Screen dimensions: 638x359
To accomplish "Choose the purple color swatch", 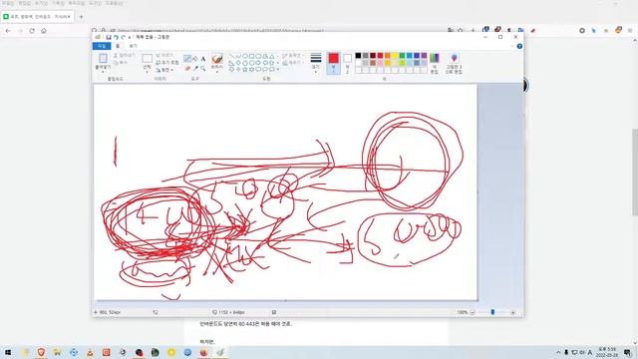I will click(424, 56).
